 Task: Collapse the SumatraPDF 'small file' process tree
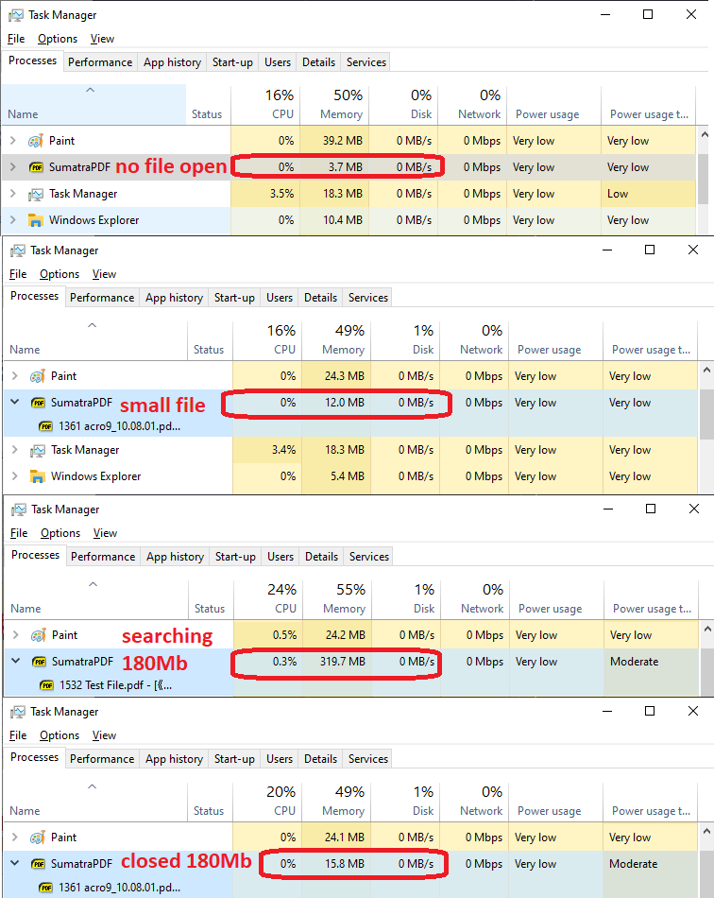pos(16,402)
